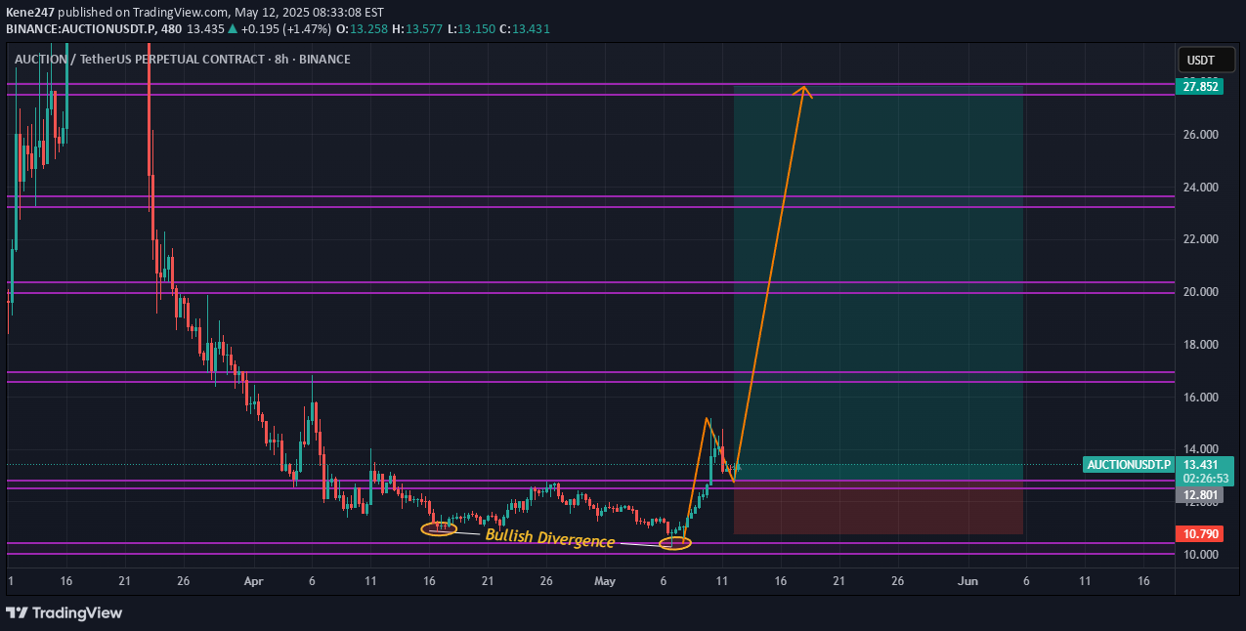Click the 12.801 gray entry price label

coord(1200,495)
